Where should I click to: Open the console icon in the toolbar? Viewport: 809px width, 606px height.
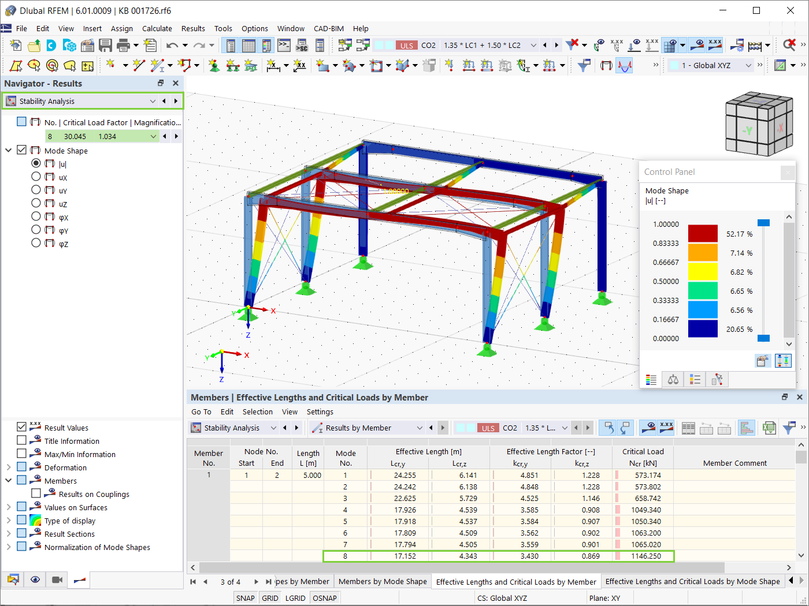coord(284,45)
